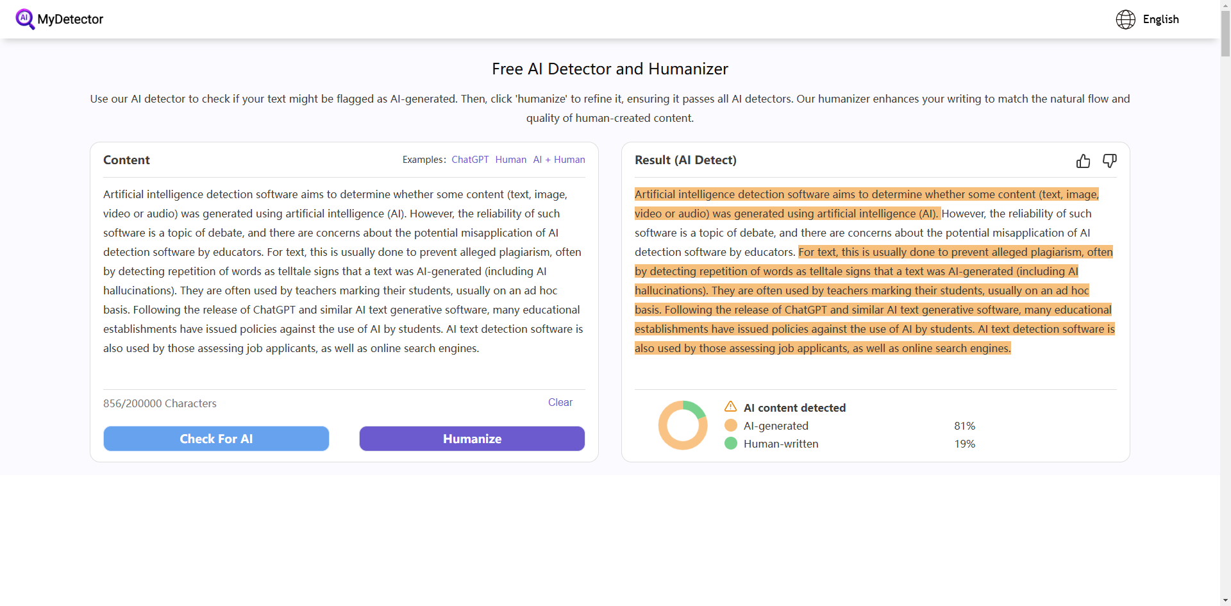1231x606 pixels.
Task: Load the ChatGPT example text
Action: click(470, 160)
